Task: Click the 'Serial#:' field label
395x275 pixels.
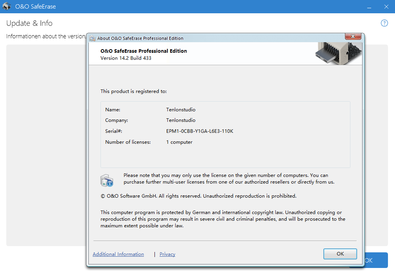Action: (114, 131)
